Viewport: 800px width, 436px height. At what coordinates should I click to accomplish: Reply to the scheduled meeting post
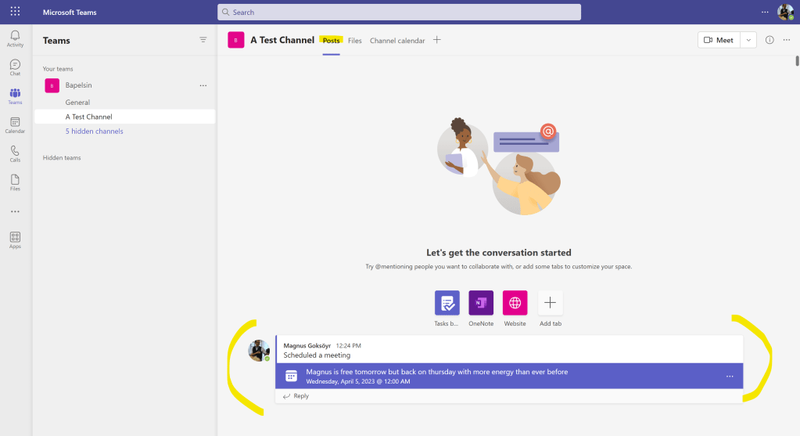[296, 396]
